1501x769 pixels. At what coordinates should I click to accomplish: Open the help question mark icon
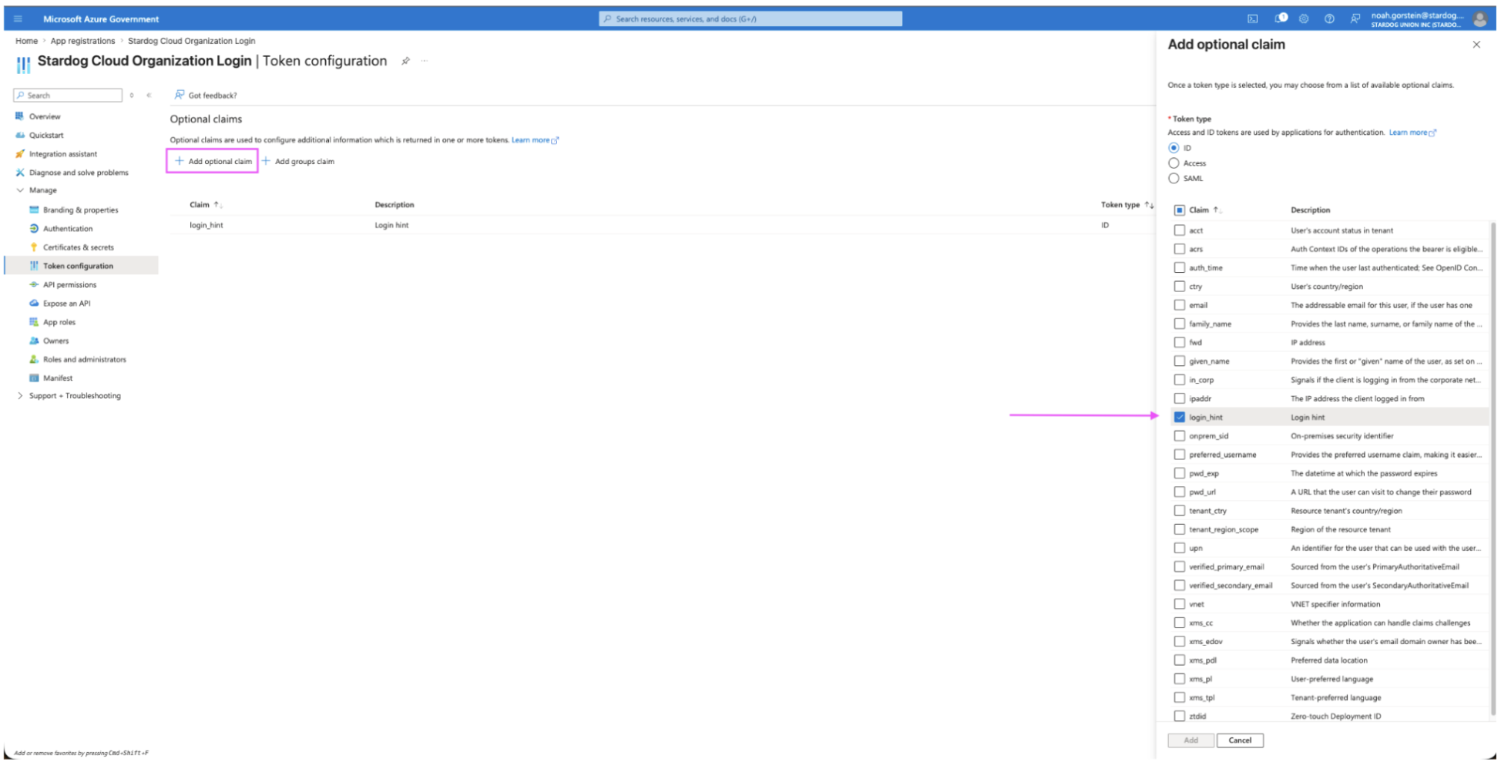click(1329, 18)
